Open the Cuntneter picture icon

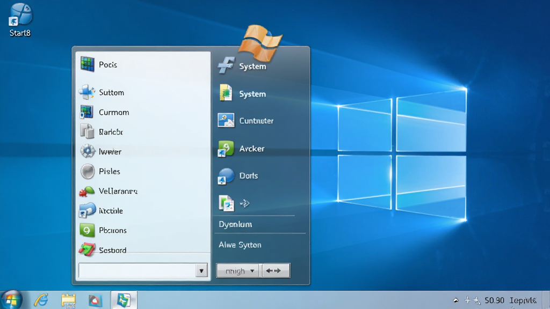pos(226,121)
